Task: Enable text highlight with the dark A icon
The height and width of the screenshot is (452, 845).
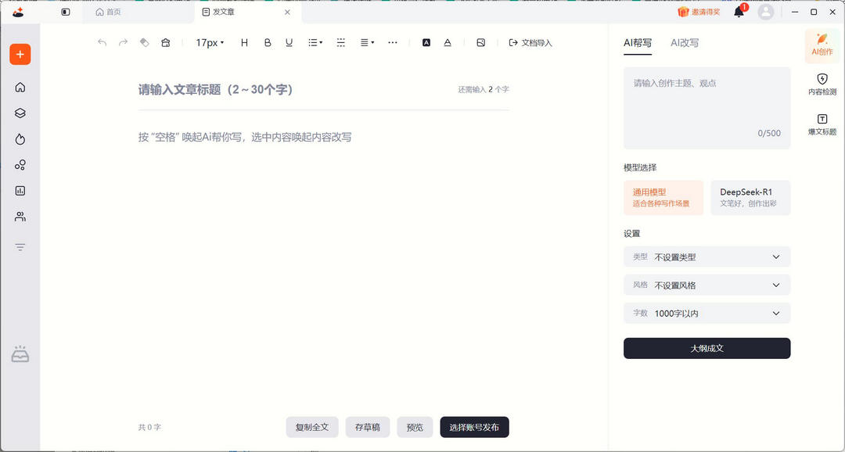Action: [x=426, y=43]
